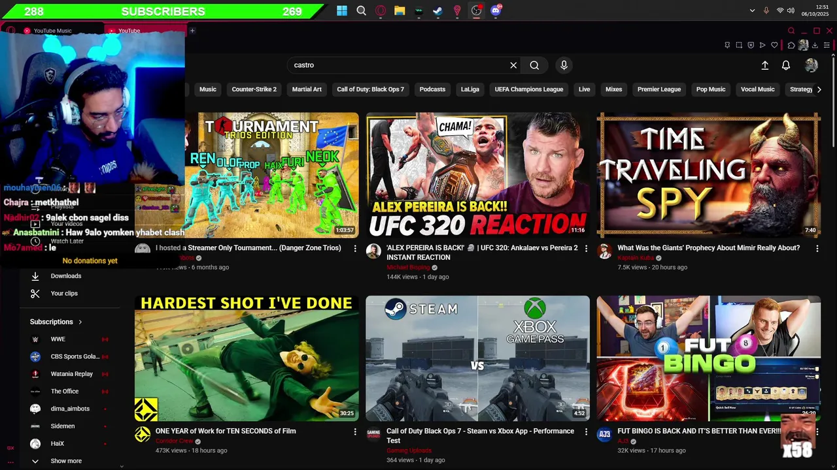Viewport: 837px width, 470px height.
Task: Open the ad blocker shield icon
Action: [751, 45]
